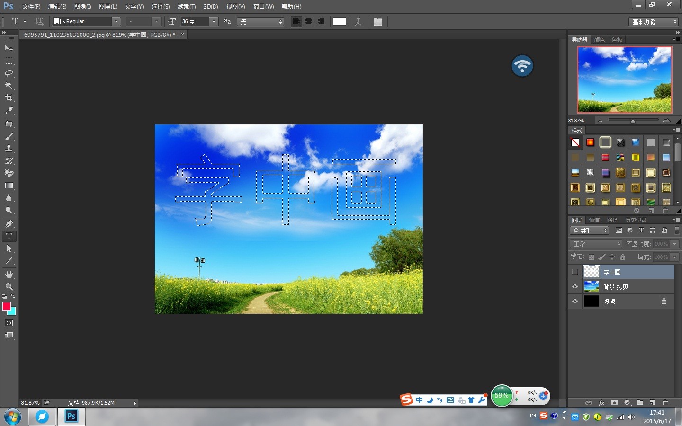Select the Crop tool
This screenshot has height=426, width=682.
click(x=9, y=98)
